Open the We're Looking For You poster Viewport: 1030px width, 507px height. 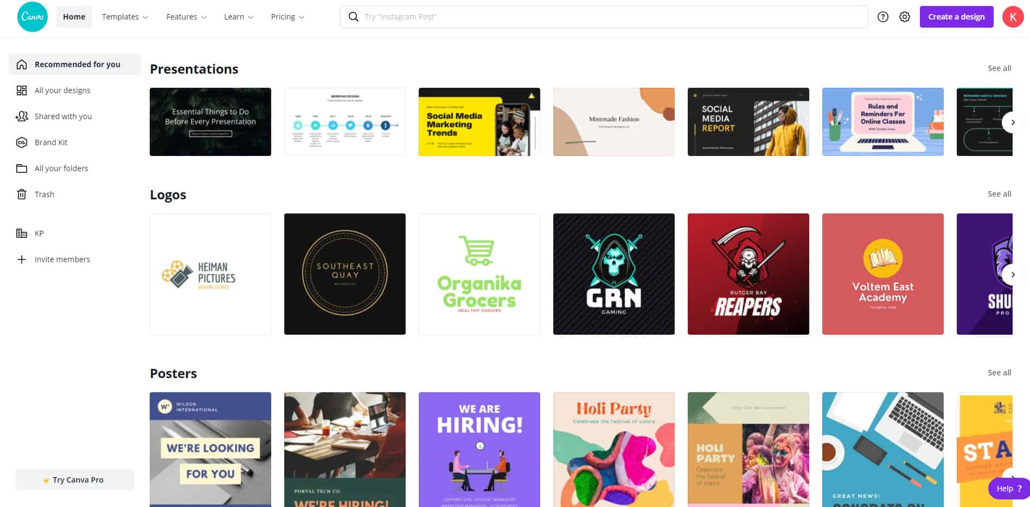tap(210, 450)
